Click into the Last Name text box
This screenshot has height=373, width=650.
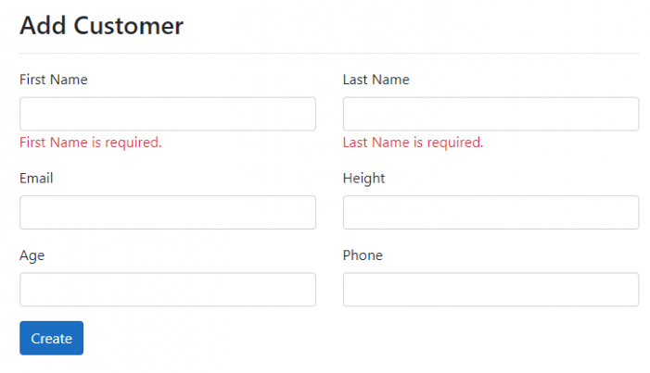[x=491, y=114]
